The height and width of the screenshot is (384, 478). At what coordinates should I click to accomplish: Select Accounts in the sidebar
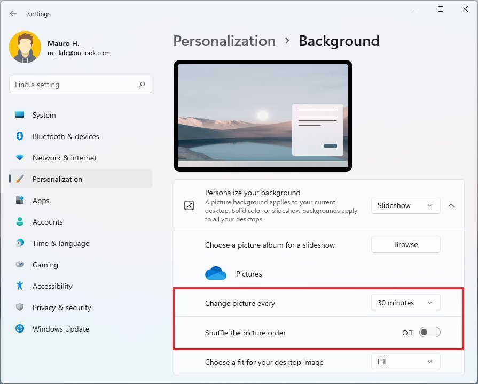point(81,222)
